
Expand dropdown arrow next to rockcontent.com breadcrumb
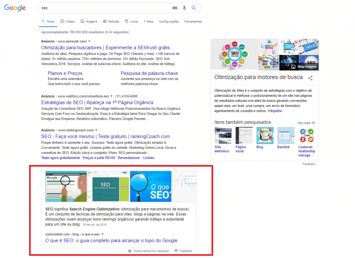pyautogui.click(x=103, y=234)
